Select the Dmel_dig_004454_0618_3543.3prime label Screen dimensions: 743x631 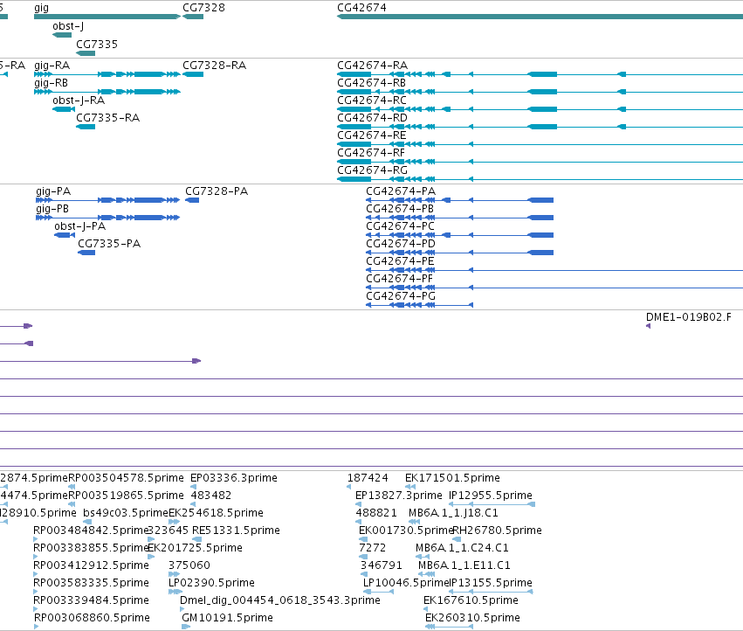pyautogui.click(x=280, y=600)
